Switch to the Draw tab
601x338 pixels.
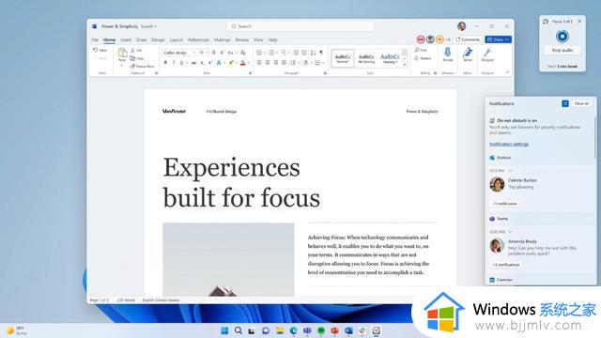tap(142, 39)
